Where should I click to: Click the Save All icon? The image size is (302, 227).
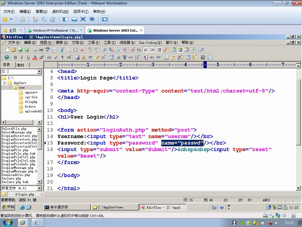tap(26, 50)
